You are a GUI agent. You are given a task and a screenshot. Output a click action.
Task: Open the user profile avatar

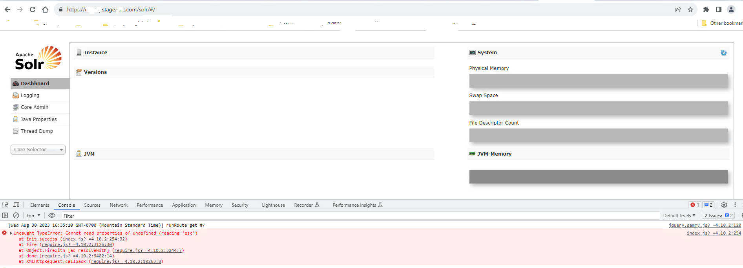pos(731,9)
